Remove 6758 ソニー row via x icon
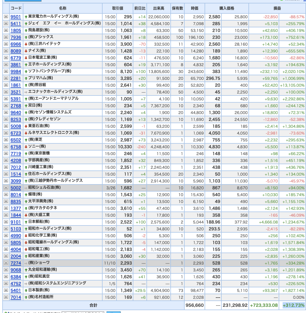This screenshot has width=306, height=313. tap(6, 147)
